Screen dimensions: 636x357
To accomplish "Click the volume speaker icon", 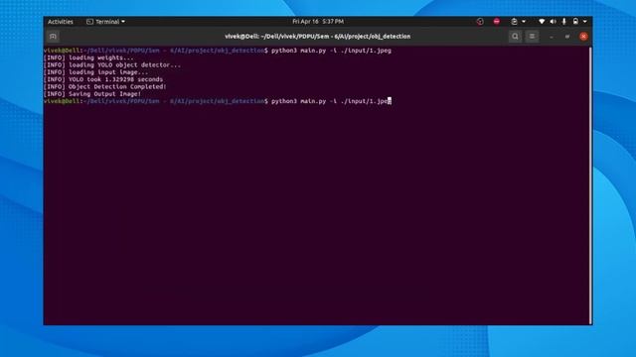I will [553, 22].
